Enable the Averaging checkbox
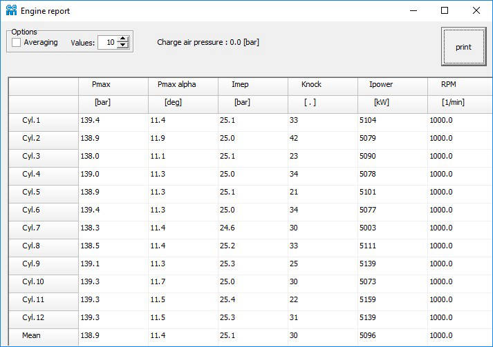Viewport: 493px width, 347px height. (16, 42)
